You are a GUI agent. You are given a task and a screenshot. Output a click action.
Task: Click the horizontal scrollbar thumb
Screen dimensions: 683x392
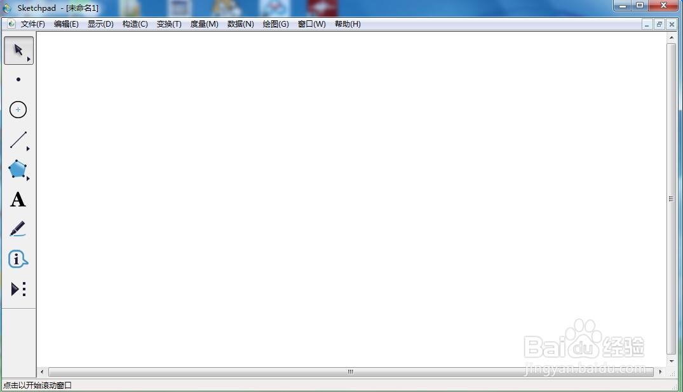tap(351, 372)
